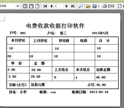Viewport: 124px width, 108px height.
Task: Click the 应收金额 value 46.00
Action: (x=101, y=77)
